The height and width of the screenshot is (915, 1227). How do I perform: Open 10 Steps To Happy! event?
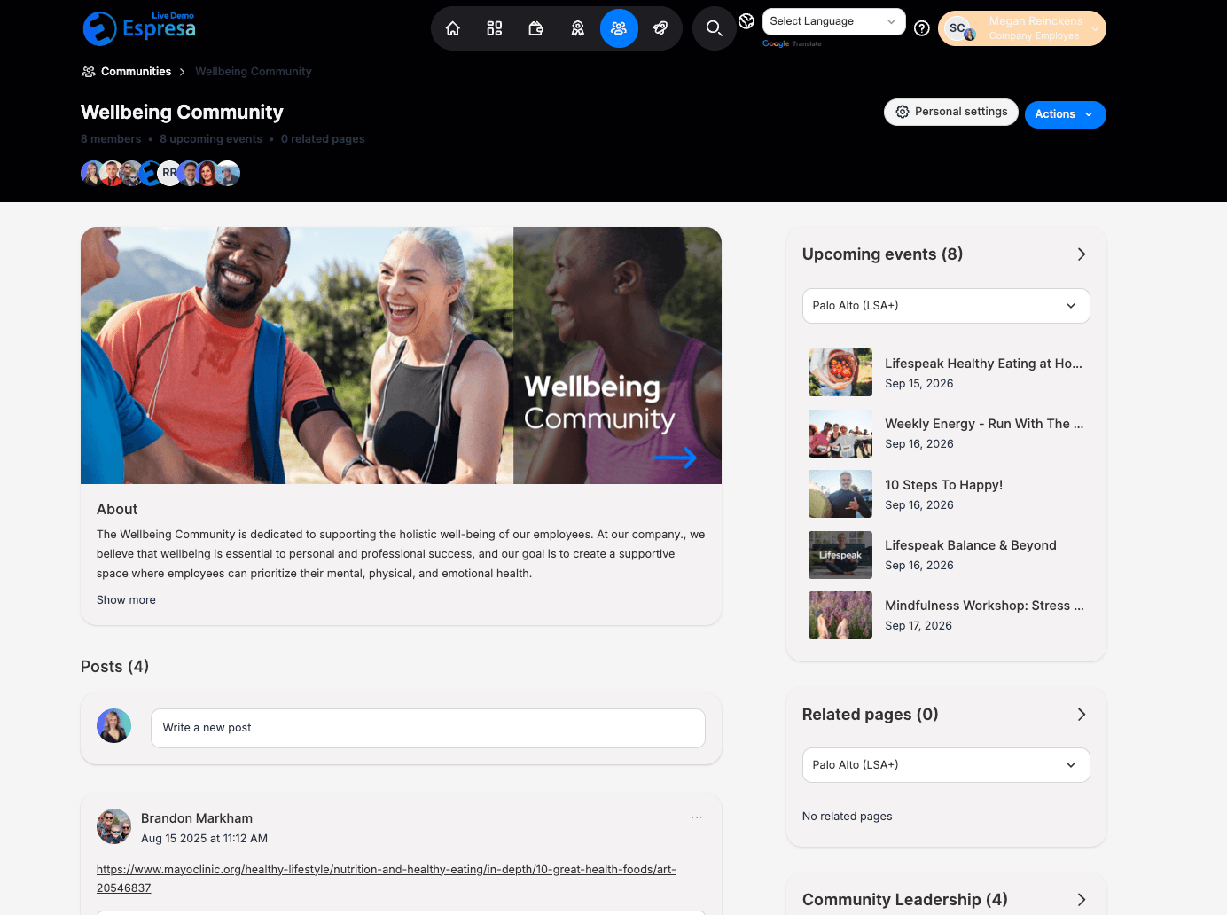943,485
